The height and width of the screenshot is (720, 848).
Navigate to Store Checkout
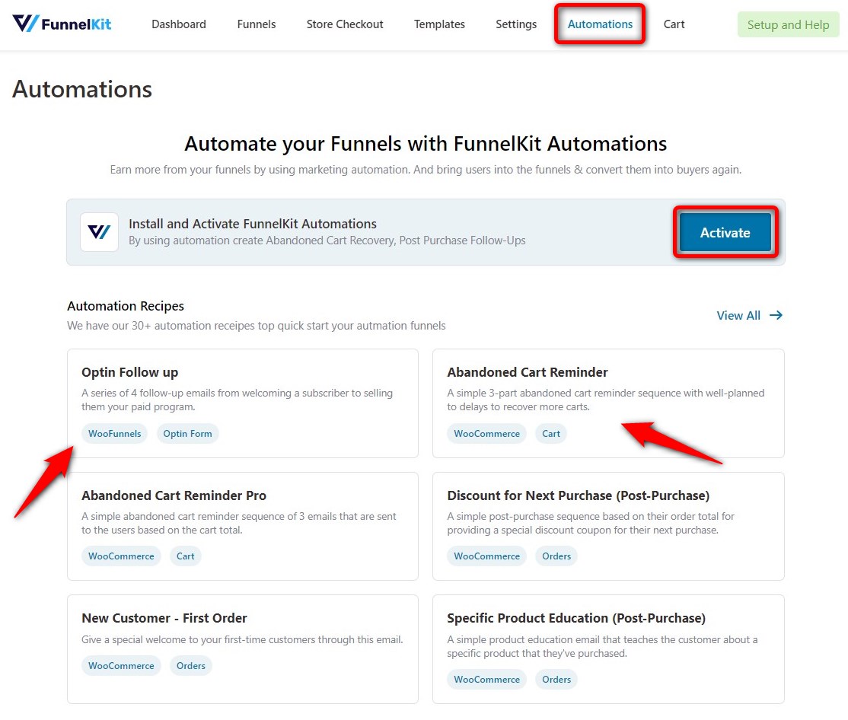pyautogui.click(x=344, y=24)
